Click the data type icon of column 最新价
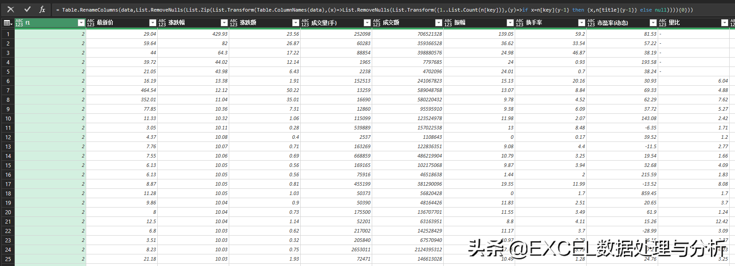735x266 pixels. 91,23
